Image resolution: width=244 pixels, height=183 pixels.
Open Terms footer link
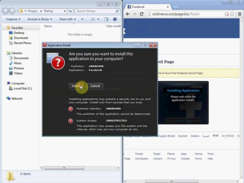[198, 159]
